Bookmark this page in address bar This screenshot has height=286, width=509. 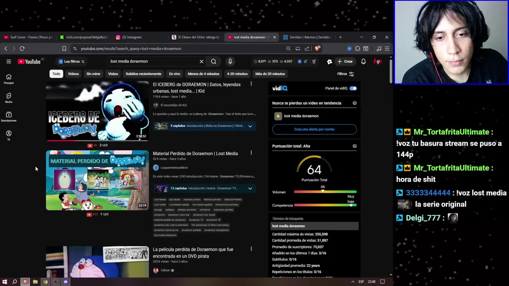pos(64,48)
